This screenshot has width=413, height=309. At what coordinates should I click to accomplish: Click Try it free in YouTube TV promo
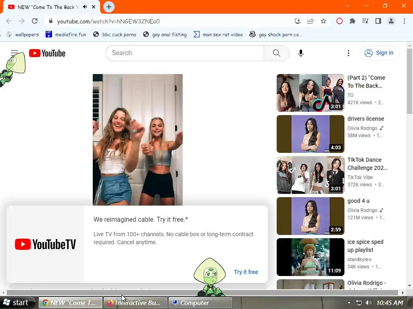pyautogui.click(x=246, y=272)
